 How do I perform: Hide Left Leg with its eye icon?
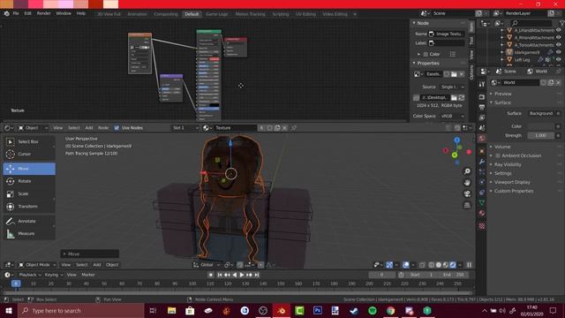(559, 59)
